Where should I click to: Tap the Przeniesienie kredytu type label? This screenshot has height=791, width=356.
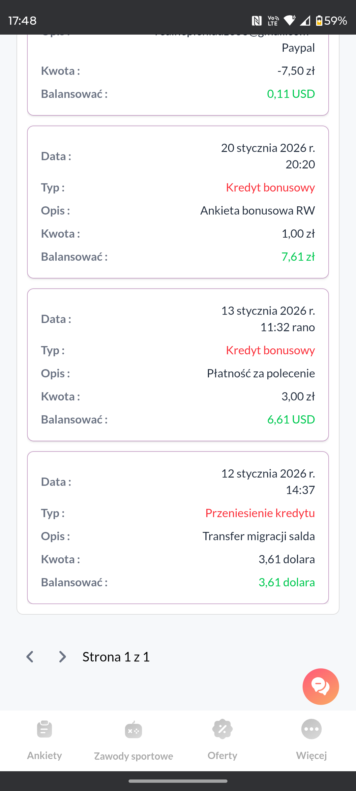[260, 513]
